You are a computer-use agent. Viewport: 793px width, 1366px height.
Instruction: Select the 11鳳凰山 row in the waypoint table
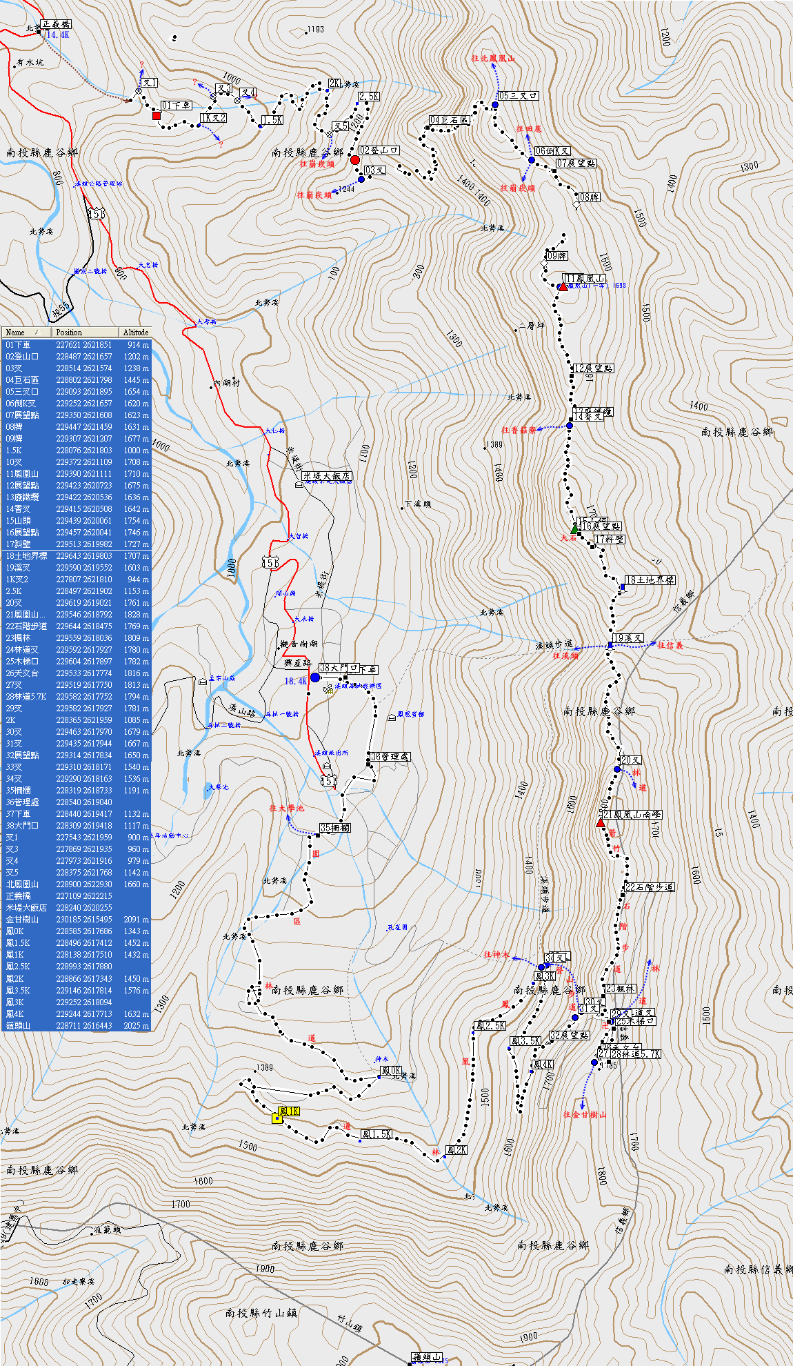(76, 474)
